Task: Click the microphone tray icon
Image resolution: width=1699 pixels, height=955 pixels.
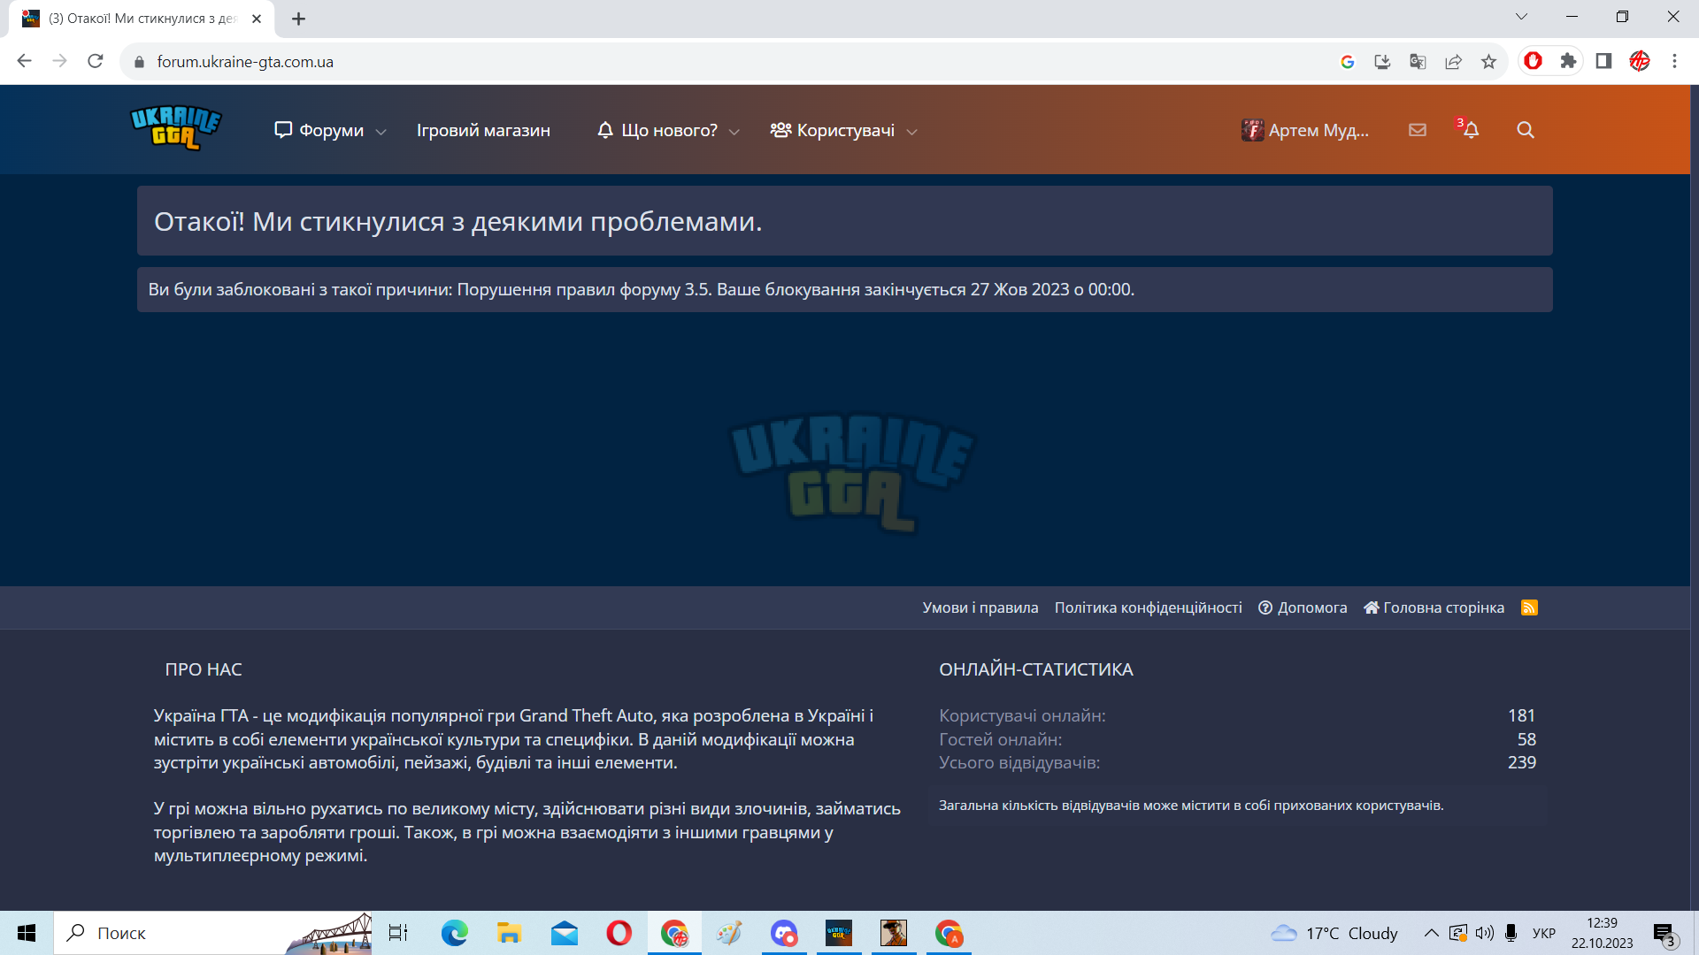Action: (1511, 933)
